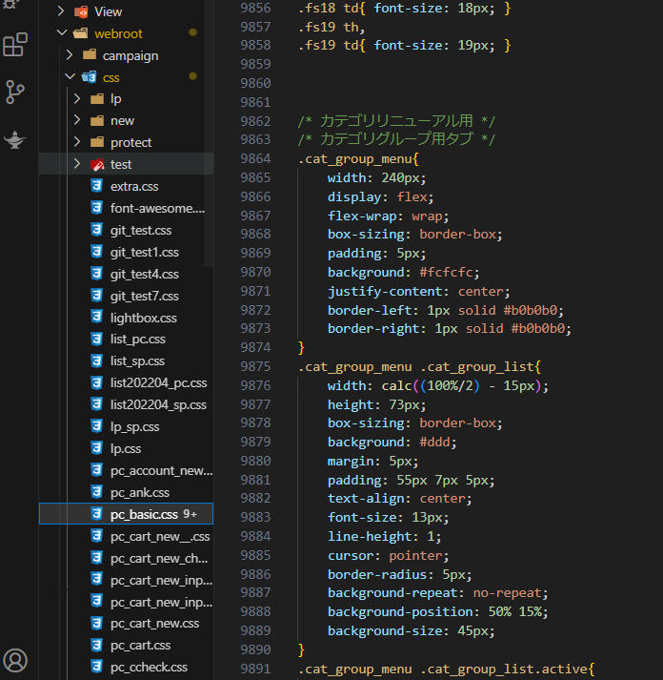Open the Accounts menu icon
Viewport: 663px width, 680px height.
[15, 659]
